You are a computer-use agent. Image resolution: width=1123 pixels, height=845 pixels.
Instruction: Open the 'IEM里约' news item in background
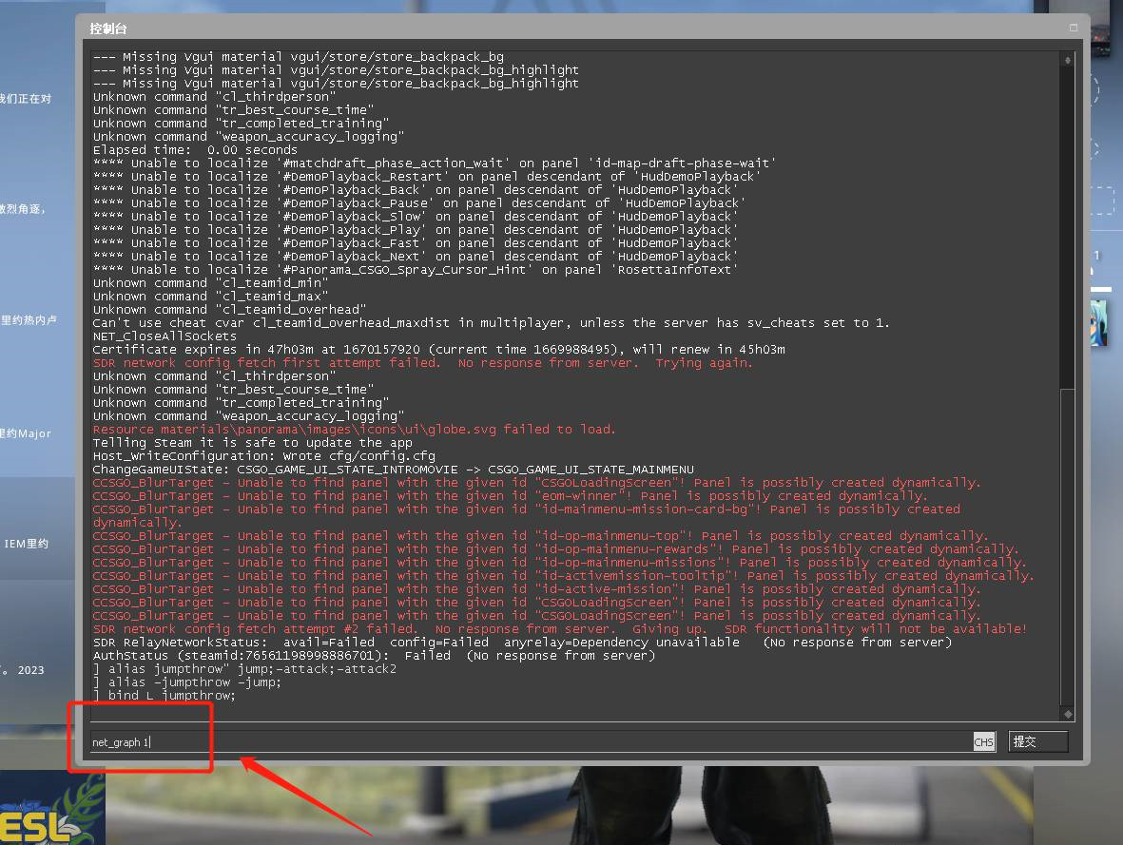[x=26, y=544]
